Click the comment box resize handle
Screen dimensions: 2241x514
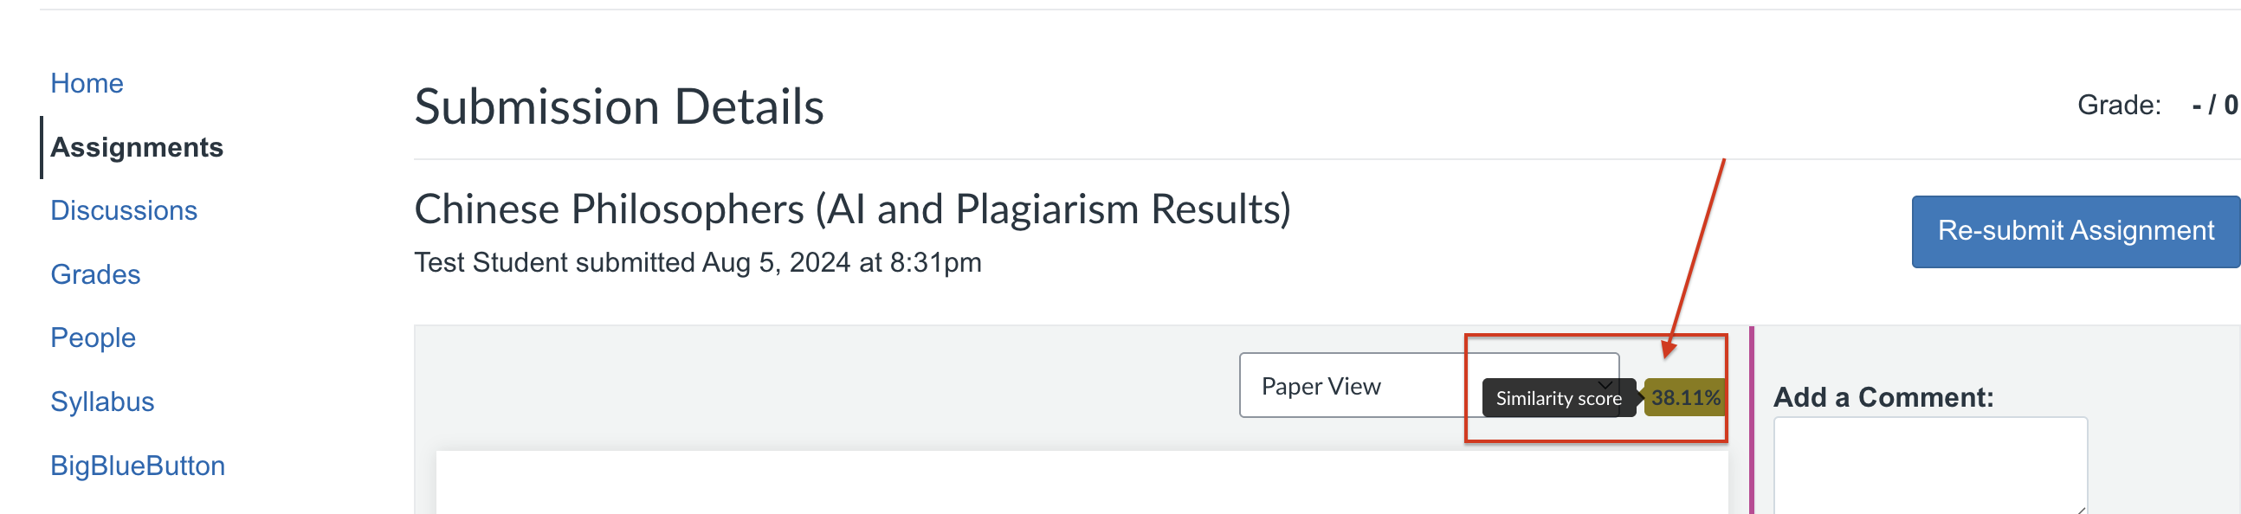2080,509
